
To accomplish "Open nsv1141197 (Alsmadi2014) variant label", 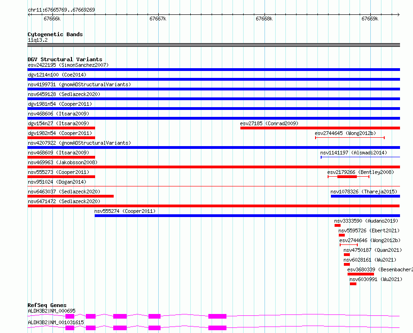I will [x=354, y=153].
